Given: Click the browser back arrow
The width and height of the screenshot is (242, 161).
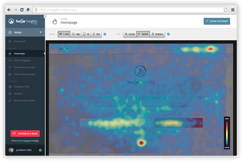Looking at the screenshot, I should click(x=9, y=10).
